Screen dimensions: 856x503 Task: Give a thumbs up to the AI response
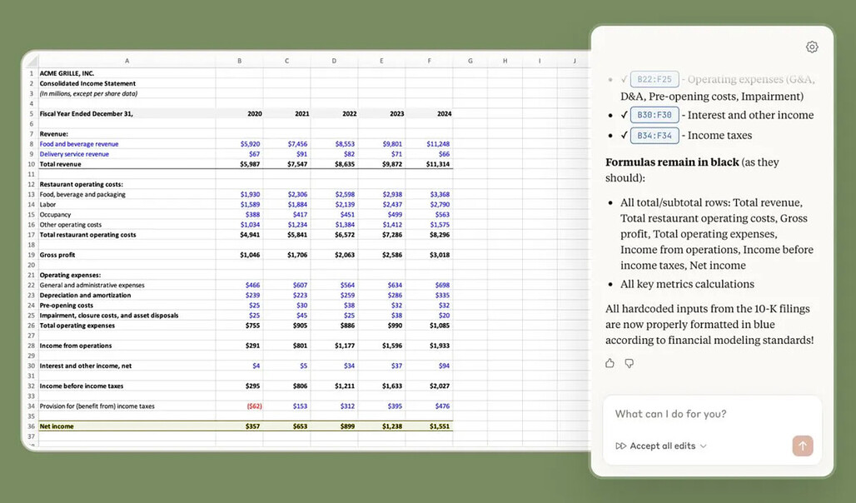(609, 363)
